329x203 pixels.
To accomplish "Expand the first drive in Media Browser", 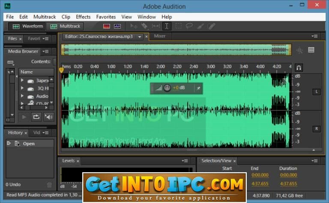I will [x=22, y=80].
